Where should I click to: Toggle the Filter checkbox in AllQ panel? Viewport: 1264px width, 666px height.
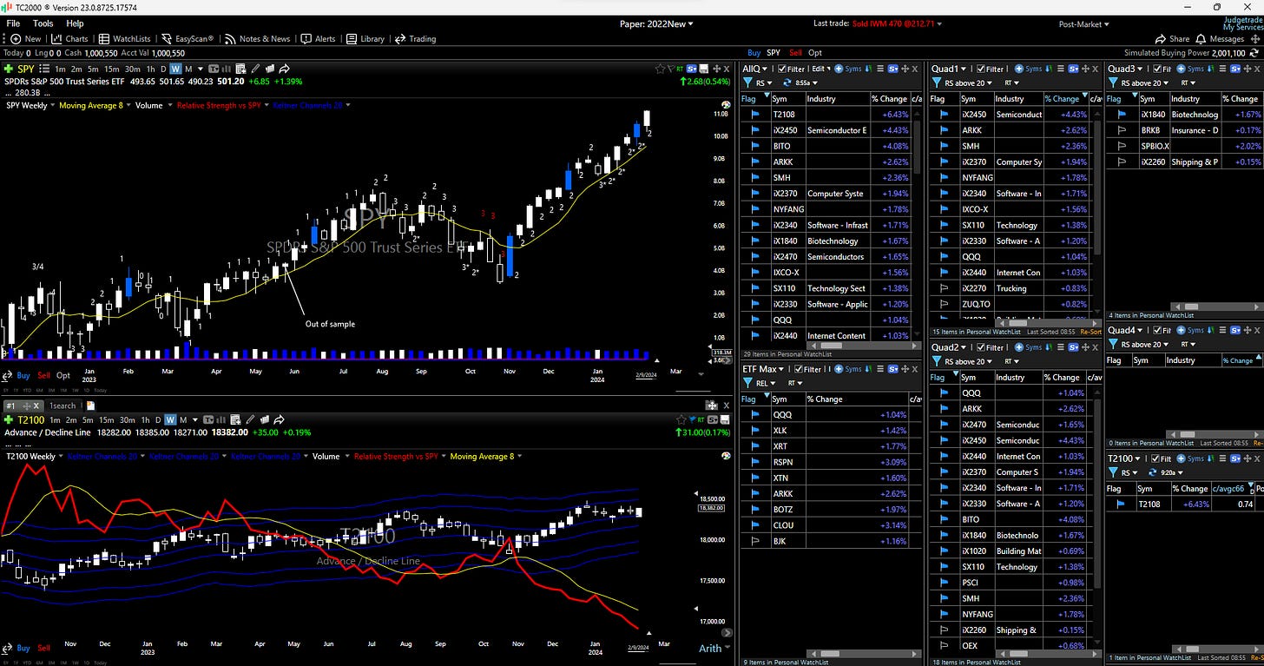[782, 69]
